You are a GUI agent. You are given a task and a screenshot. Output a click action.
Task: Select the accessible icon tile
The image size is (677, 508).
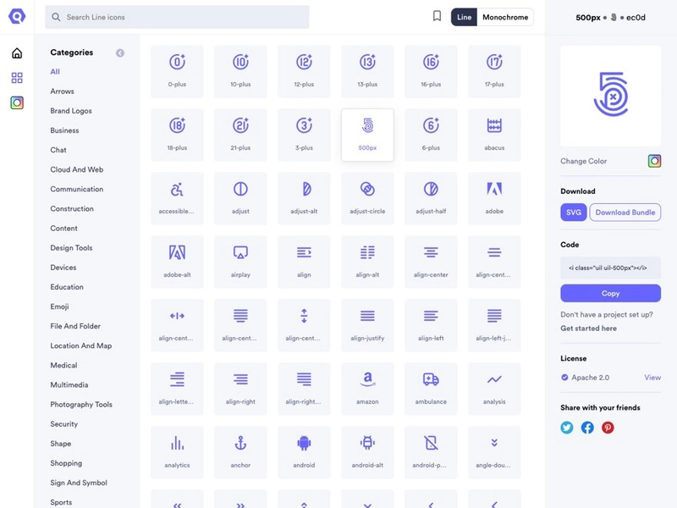[177, 198]
